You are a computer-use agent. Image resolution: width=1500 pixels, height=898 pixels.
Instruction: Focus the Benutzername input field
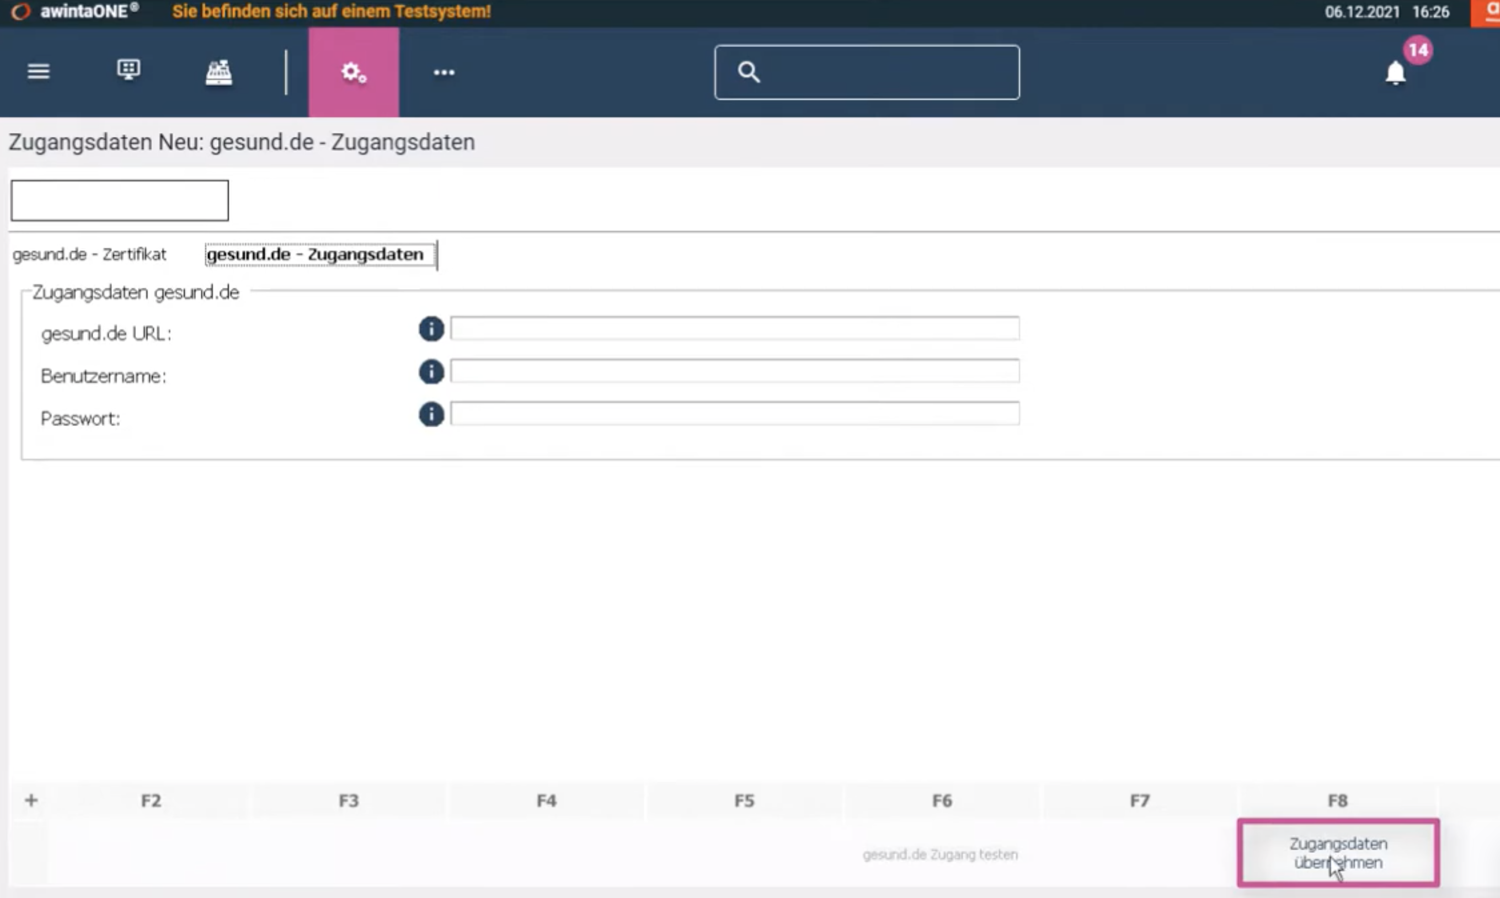(735, 371)
